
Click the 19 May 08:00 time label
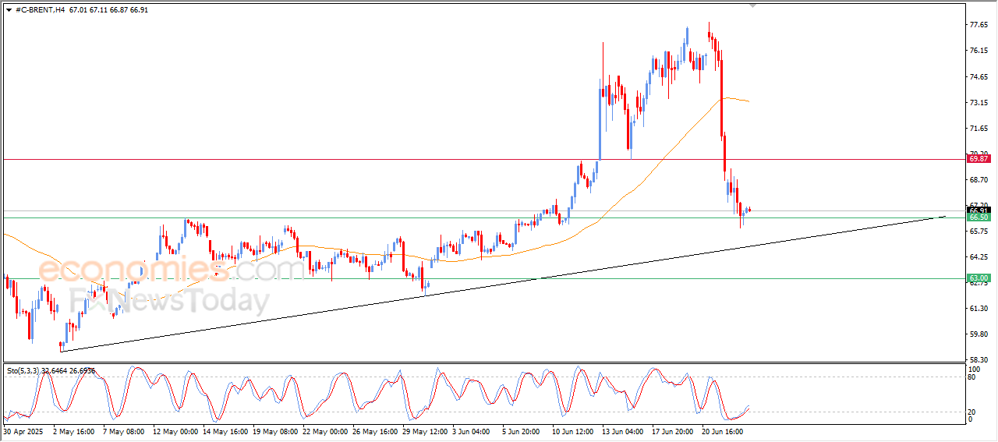(275, 430)
